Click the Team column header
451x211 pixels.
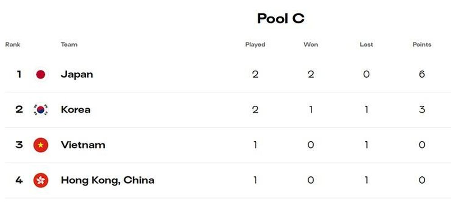coord(69,45)
